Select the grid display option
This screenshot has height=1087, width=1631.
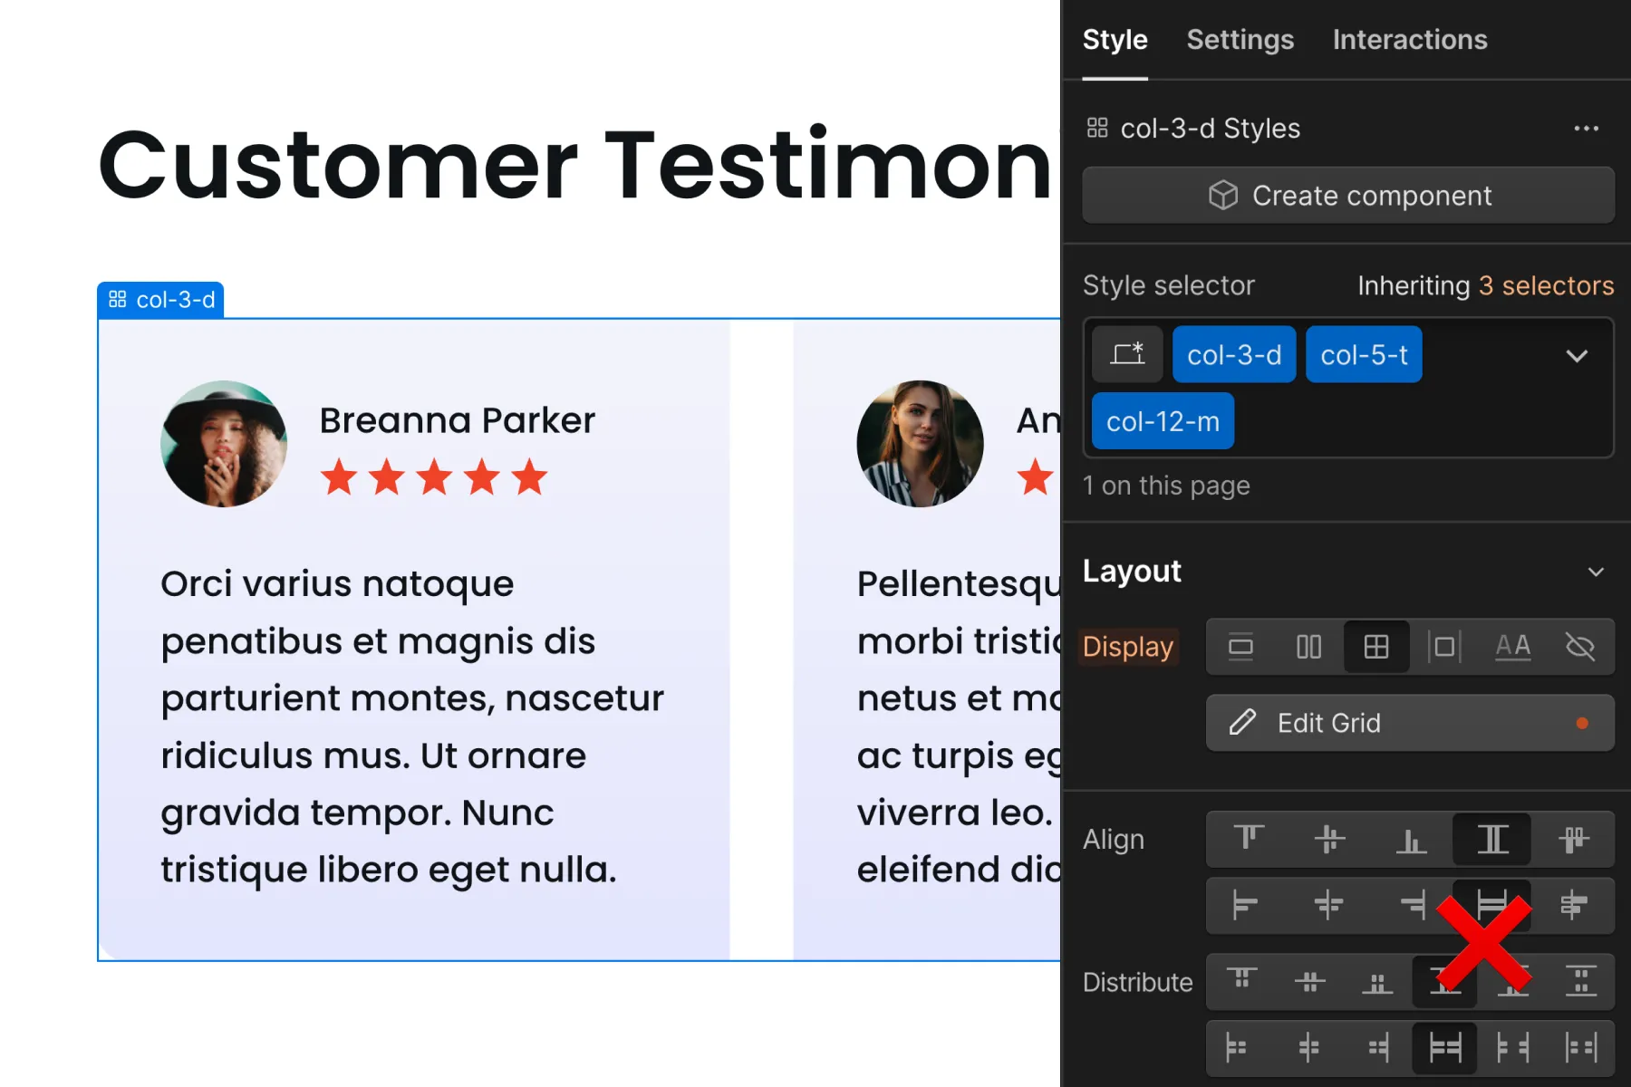(1375, 647)
